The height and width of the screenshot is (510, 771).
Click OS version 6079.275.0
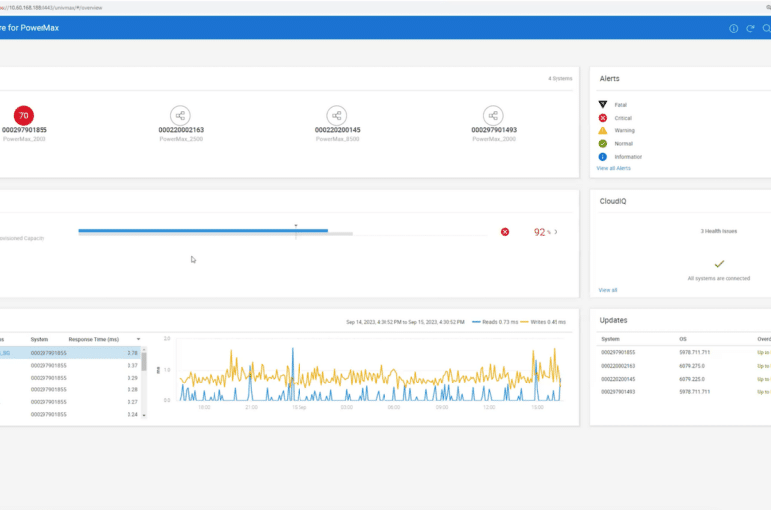click(x=692, y=366)
